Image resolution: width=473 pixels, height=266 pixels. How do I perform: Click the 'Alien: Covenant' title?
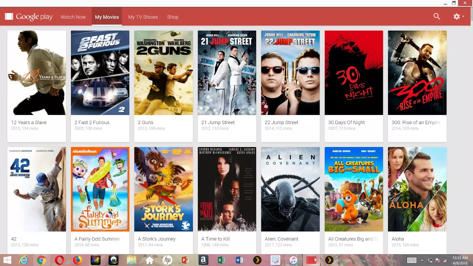click(281, 239)
